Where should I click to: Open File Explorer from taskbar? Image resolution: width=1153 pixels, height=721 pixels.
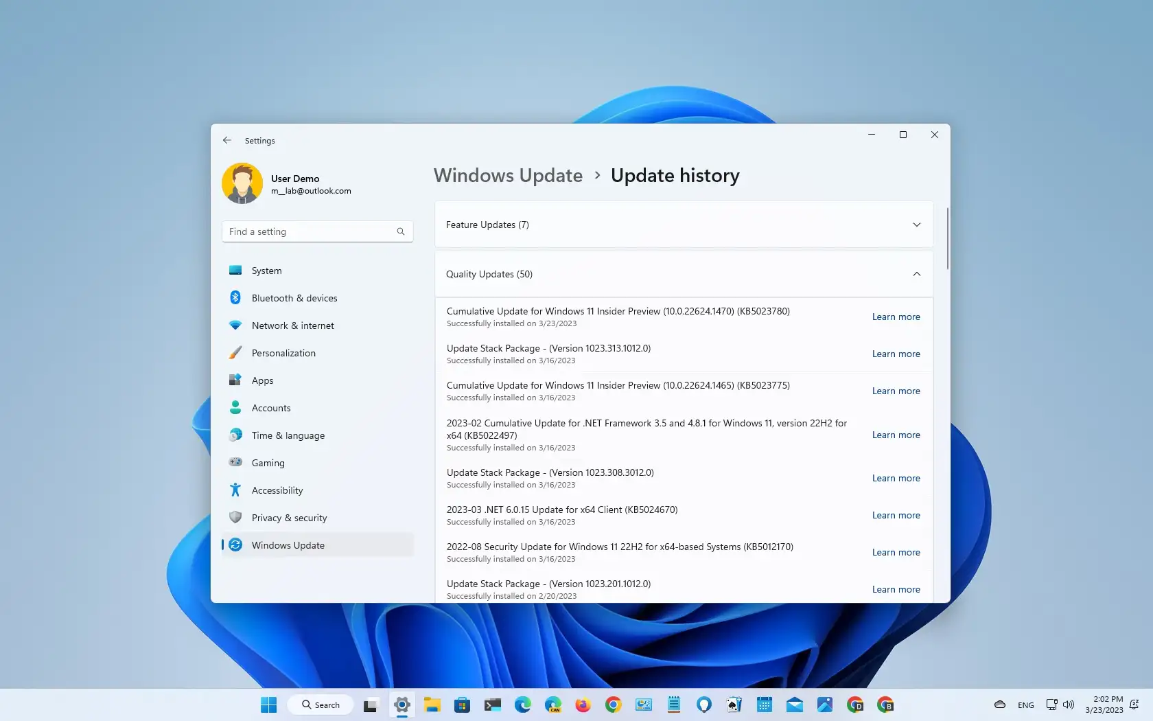(432, 705)
